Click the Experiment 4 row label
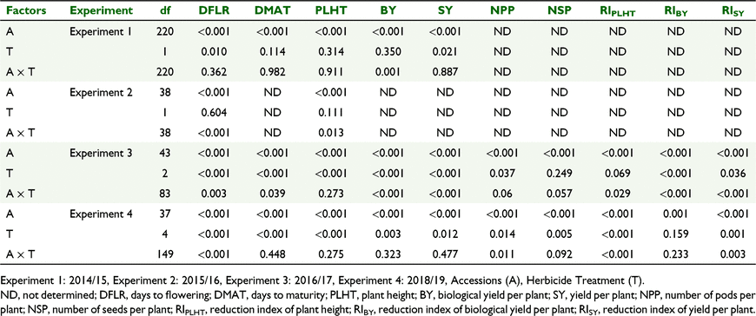This screenshot has height=316, width=756. 100,214
